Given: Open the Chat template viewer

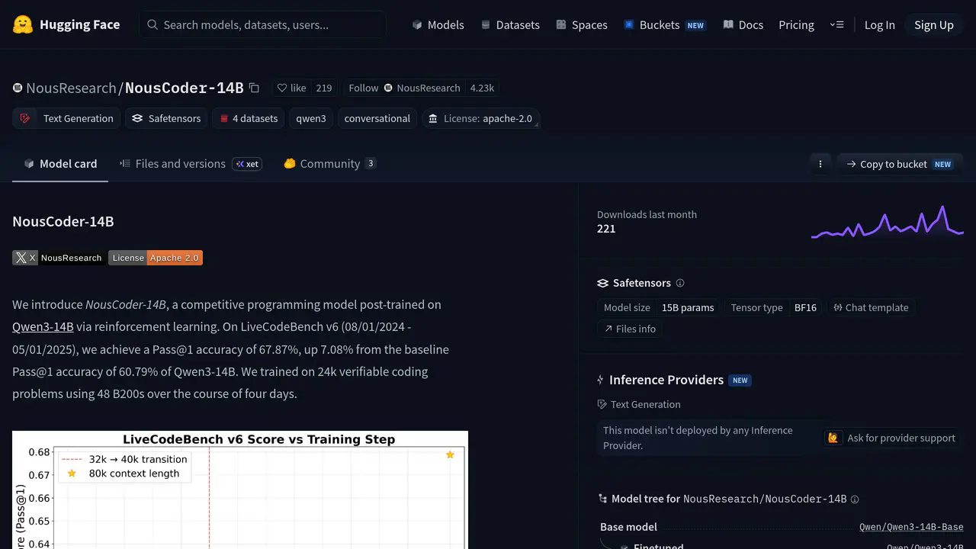Looking at the screenshot, I should click(x=872, y=307).
